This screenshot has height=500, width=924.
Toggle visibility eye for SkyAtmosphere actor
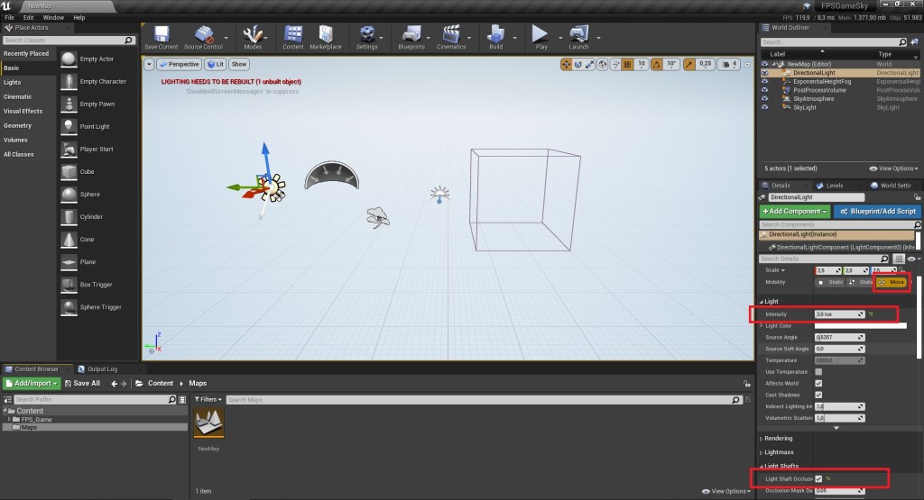pyautogui.click(x=765, y=98)
